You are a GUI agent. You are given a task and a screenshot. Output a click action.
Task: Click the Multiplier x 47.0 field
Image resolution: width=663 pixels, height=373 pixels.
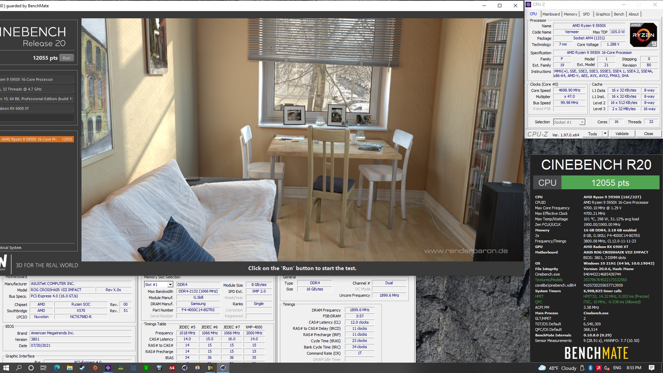coord(569,97)
